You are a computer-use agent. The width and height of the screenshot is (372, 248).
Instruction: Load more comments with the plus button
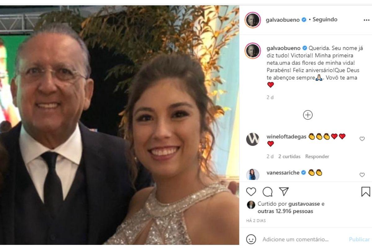[308, 115]
